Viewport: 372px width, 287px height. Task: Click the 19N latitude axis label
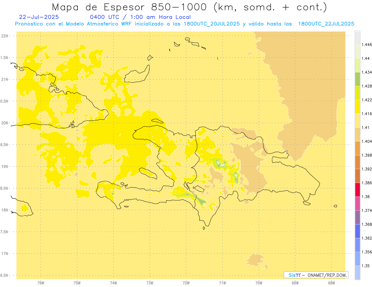(x=5, y=166)
